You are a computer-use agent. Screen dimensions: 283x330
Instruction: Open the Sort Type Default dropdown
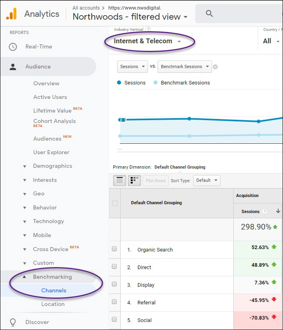(x=207, y=180)
